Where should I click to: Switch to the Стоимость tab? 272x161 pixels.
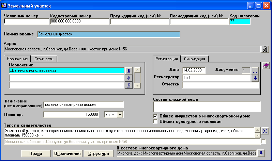tap(44, 59)
